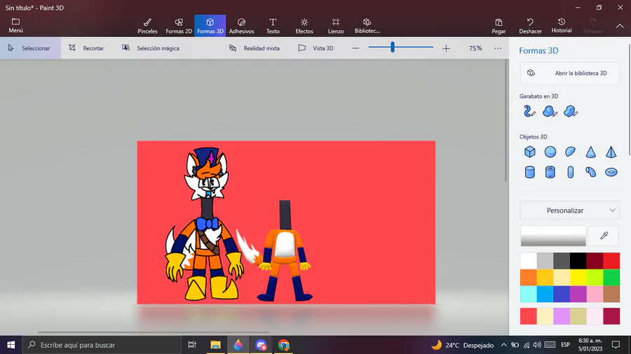The width and height of the screenshot is (631, 354).
Task: Click Abrir la biblioteca 3D
Action: coord(570,73)
